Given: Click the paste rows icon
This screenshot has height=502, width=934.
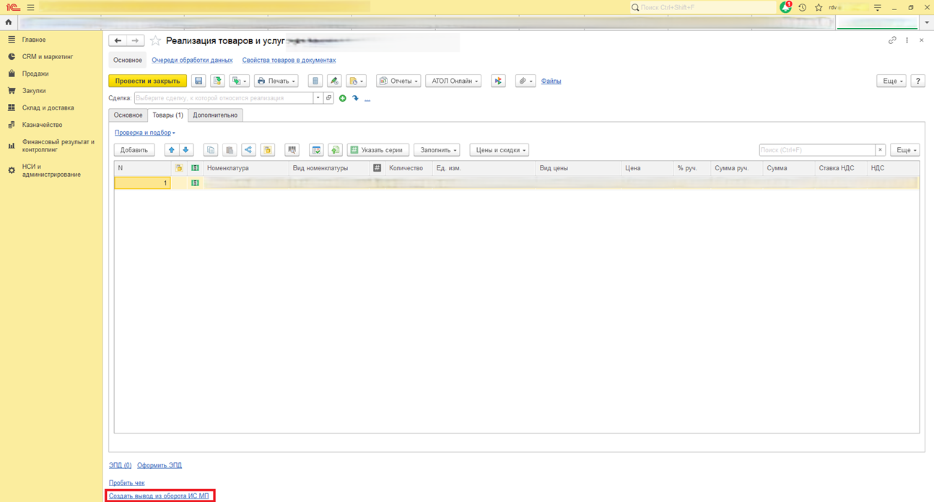Looking at the screenshot, I should point(230,150).
